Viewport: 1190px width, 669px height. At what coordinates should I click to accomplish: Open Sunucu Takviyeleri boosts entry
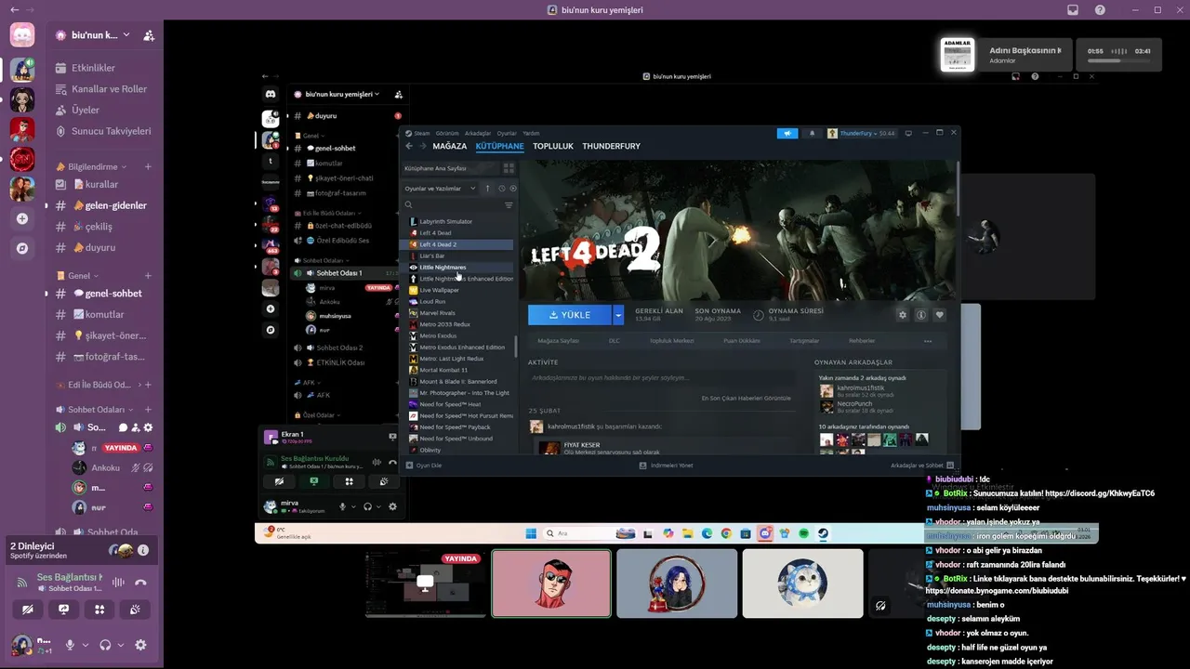tap(102, 131)
